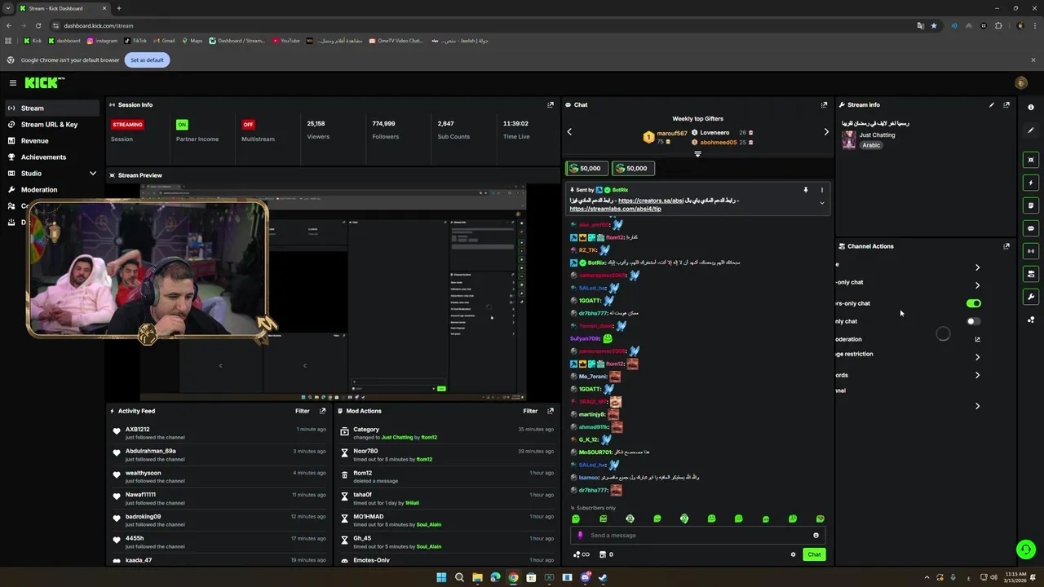Click Set as default in Chrome infobar
Image resolution: width=1044 pixels, height=587 pixels.
(x=147, y=60)
